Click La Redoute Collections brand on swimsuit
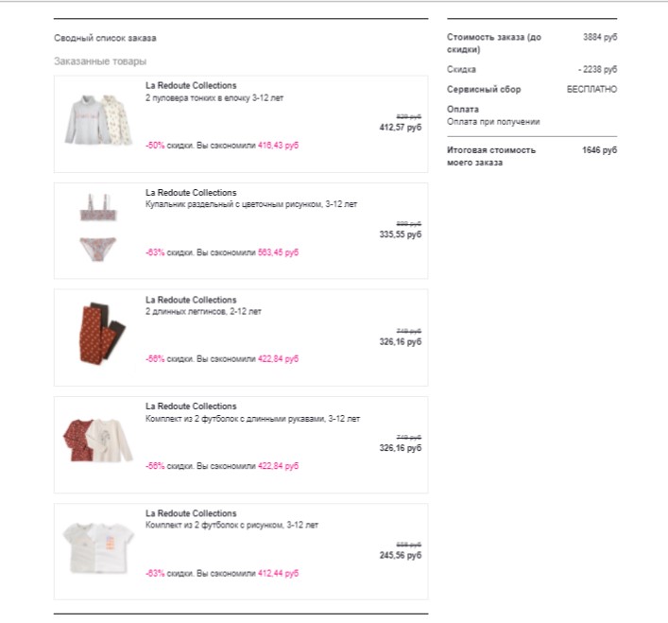This screenshot has width=668, height=623. 191,193
